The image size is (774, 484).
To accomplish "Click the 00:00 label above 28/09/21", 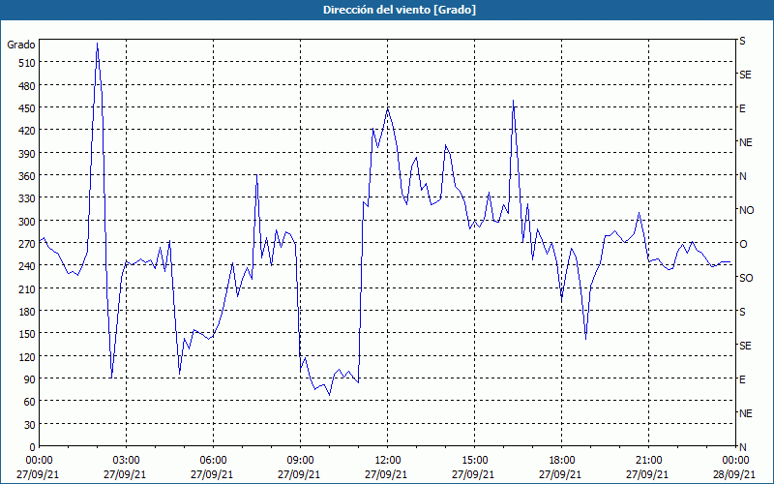I will tap(735, 461).
